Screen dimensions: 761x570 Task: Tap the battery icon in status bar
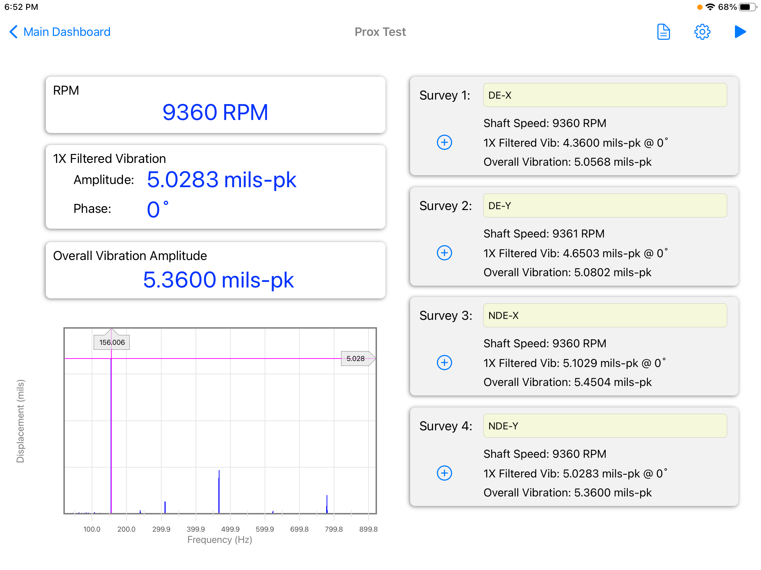point(748,7)
